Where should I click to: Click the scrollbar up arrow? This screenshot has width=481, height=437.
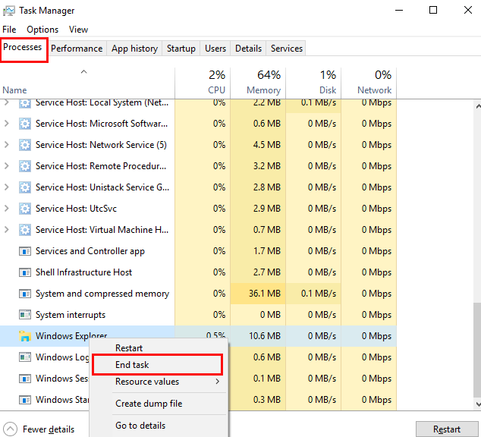[478, 106]
